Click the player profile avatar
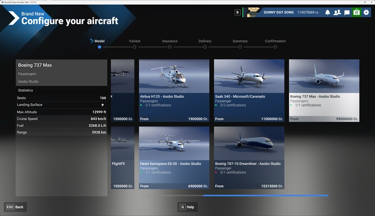The width and height of the screenshot is (375, 216). click(252, 13)
